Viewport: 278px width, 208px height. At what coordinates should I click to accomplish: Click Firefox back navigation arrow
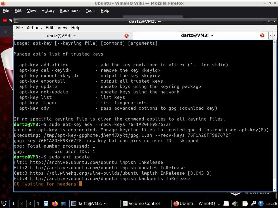click(7, 32)
